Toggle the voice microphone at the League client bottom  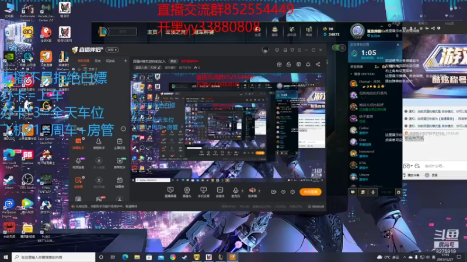point(373,192)
